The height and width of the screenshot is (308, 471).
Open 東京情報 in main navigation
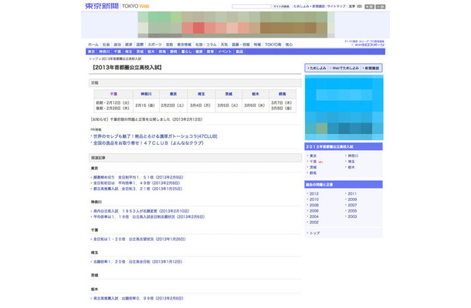click(184, 45)
